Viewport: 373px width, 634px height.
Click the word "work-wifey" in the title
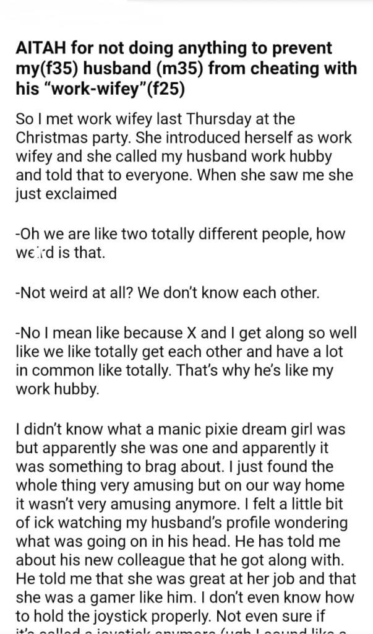pyautogui.click(x=91, y=89)
